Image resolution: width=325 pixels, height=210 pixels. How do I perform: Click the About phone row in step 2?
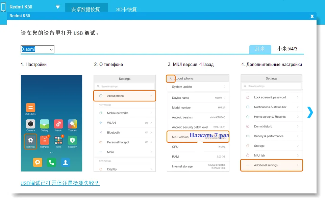pos(125,96)
